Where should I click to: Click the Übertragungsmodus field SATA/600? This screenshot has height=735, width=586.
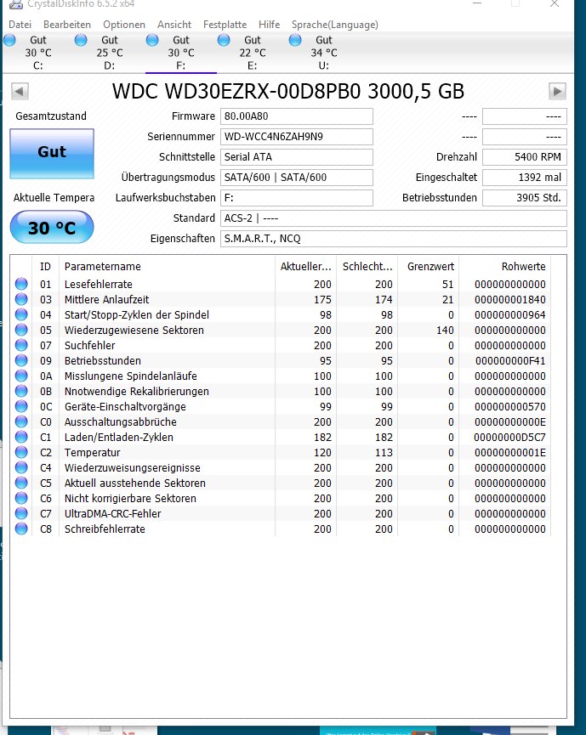297,178
